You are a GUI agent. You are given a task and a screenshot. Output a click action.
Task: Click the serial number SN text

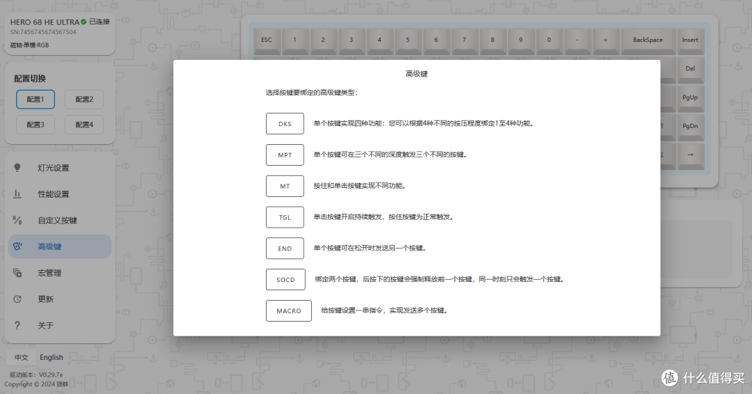[x=43, y=32]
